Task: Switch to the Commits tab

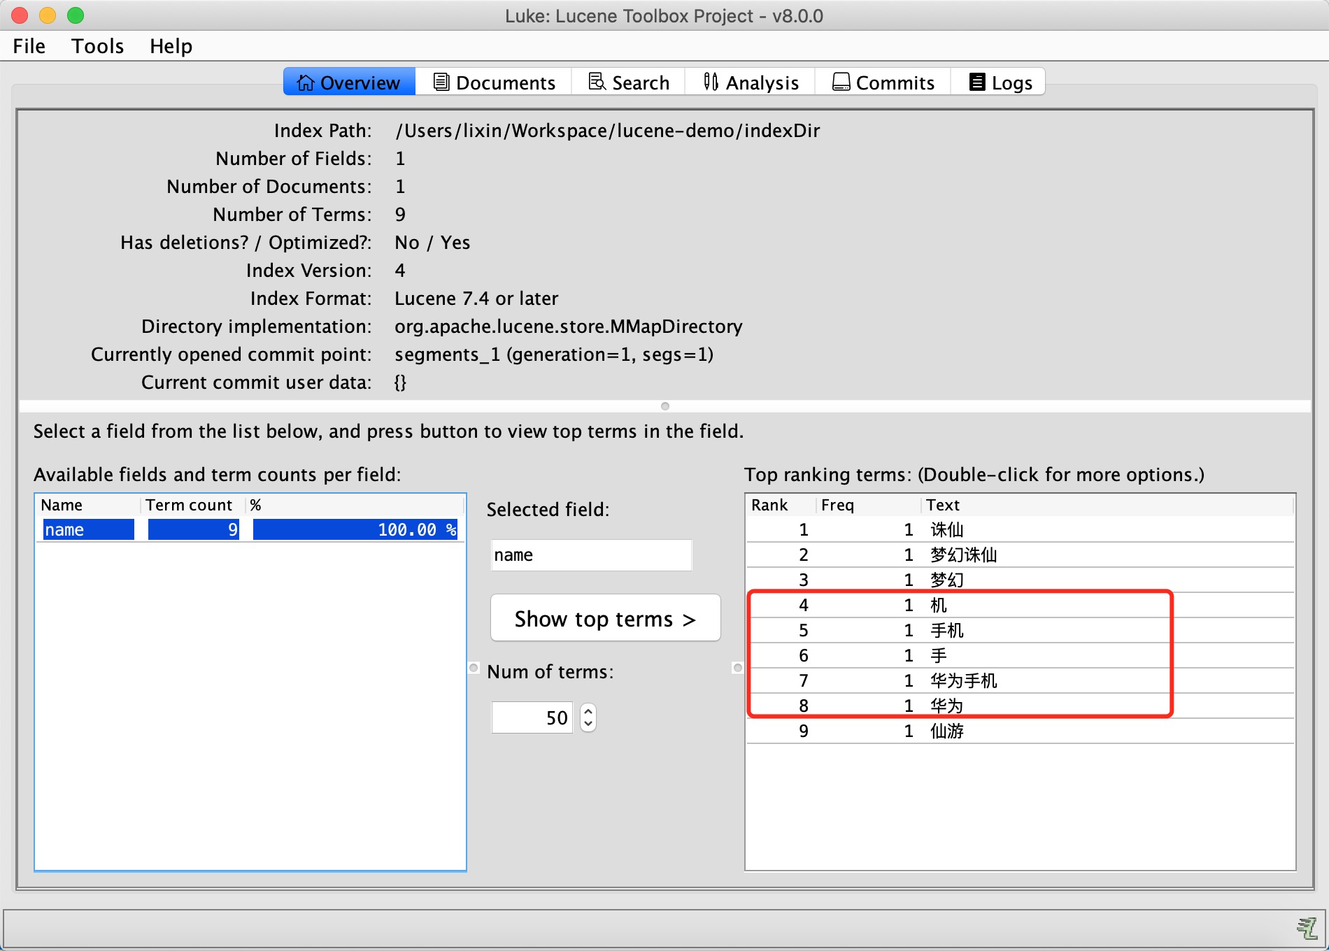Action: click(x=883, y=83)
